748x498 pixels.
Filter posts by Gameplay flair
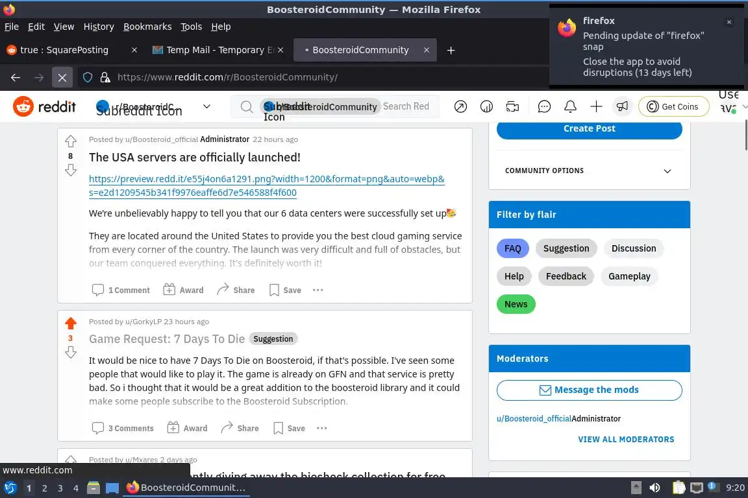click(629, 276)
